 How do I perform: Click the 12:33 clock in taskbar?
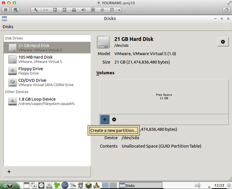219,185
